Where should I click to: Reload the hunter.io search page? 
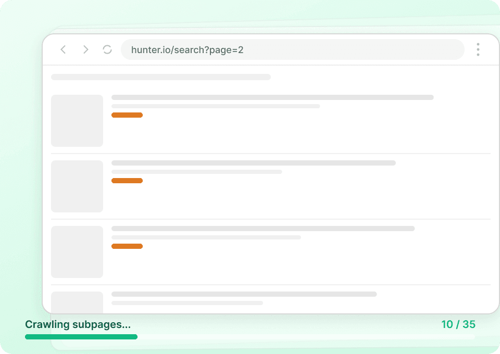[108, 49]
